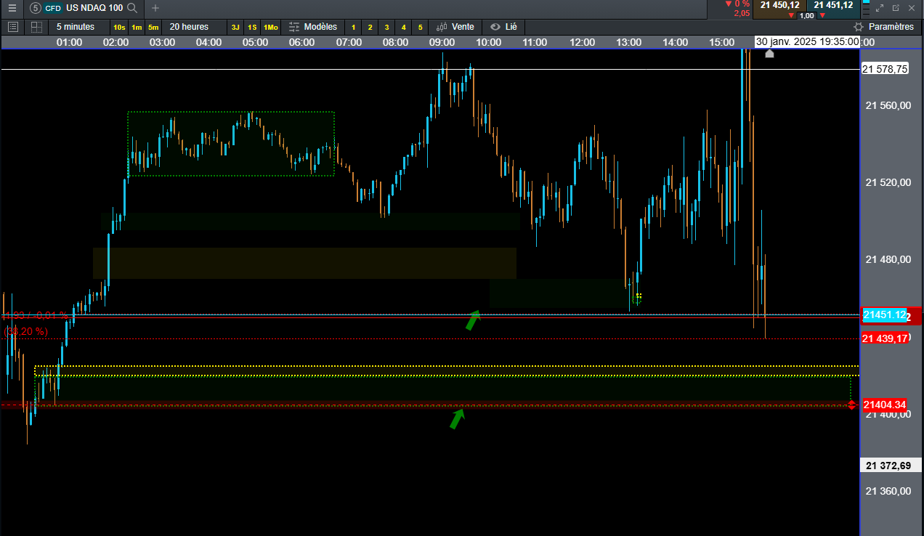Close the chart window
The height and width of the screenshot is (536, 924).
click(912, 8)
